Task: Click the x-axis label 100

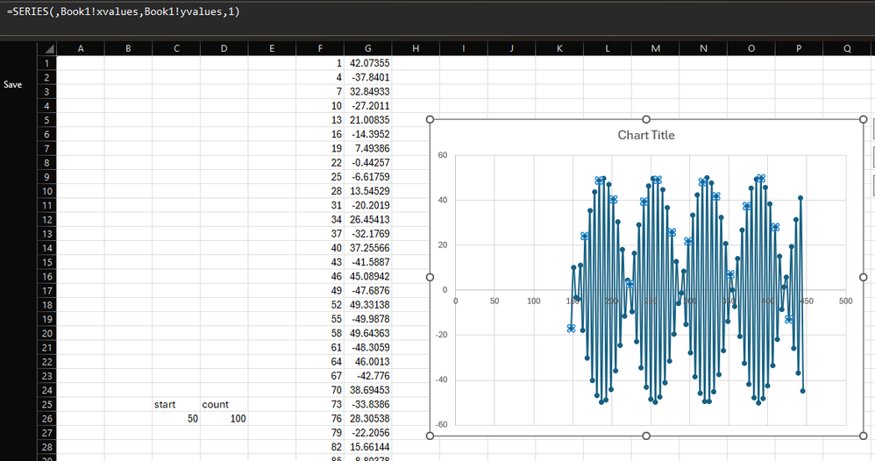Action: (x=533, y=301)
